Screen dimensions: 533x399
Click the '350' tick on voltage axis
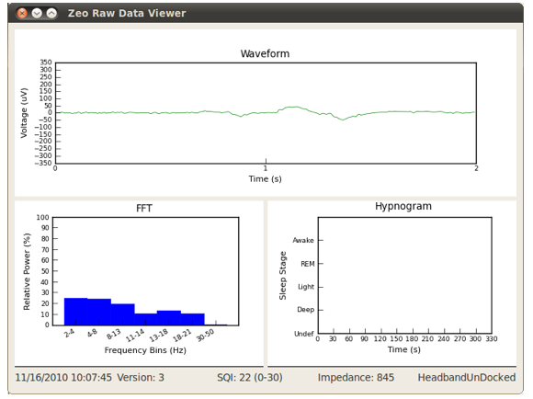46,63
